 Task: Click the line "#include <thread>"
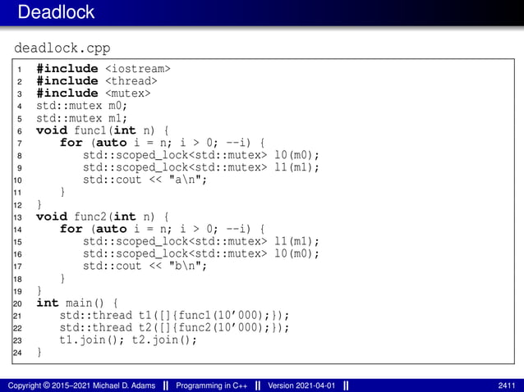click(x=97, y=81)
